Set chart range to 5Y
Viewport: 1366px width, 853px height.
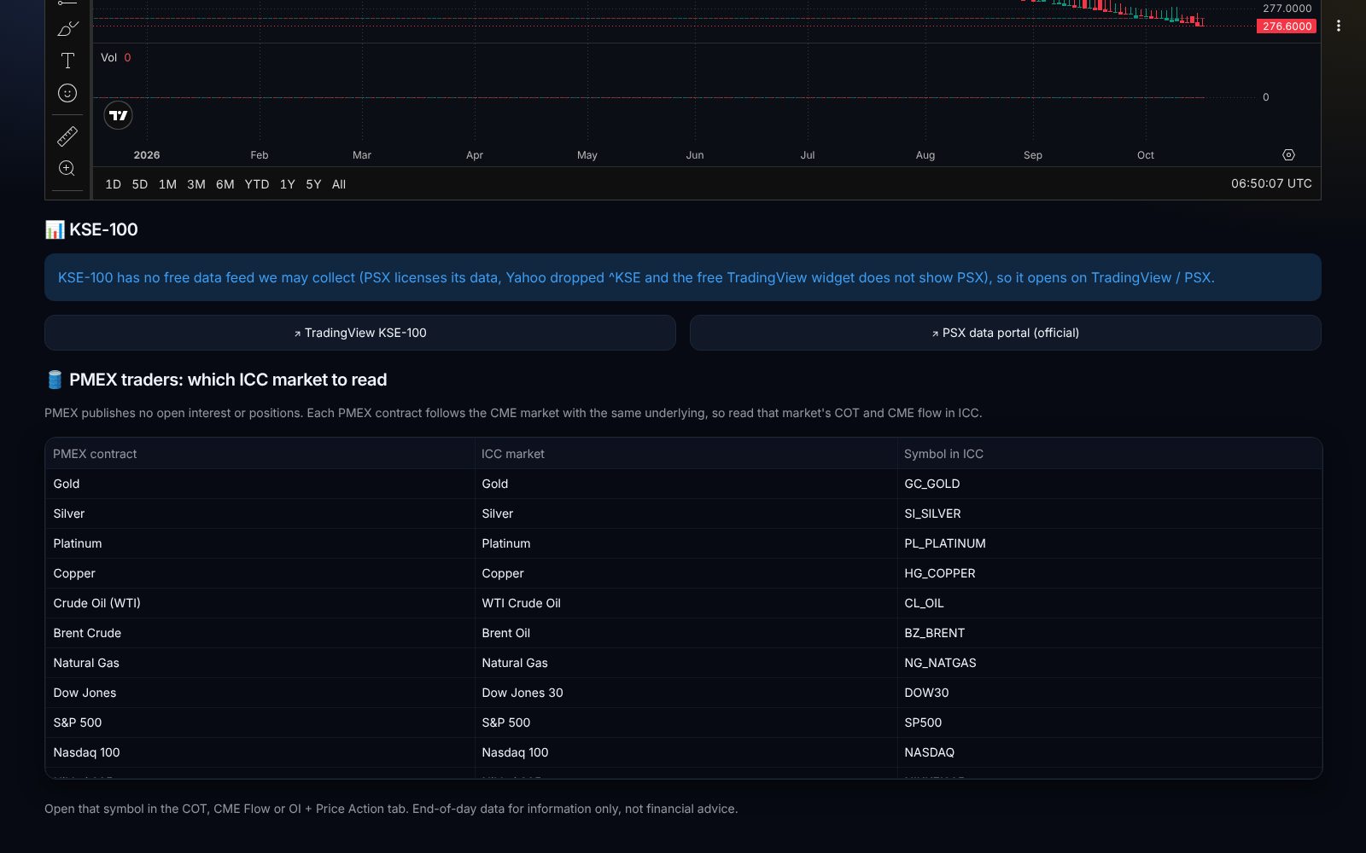pyautogui.click(x=313, y=184)
